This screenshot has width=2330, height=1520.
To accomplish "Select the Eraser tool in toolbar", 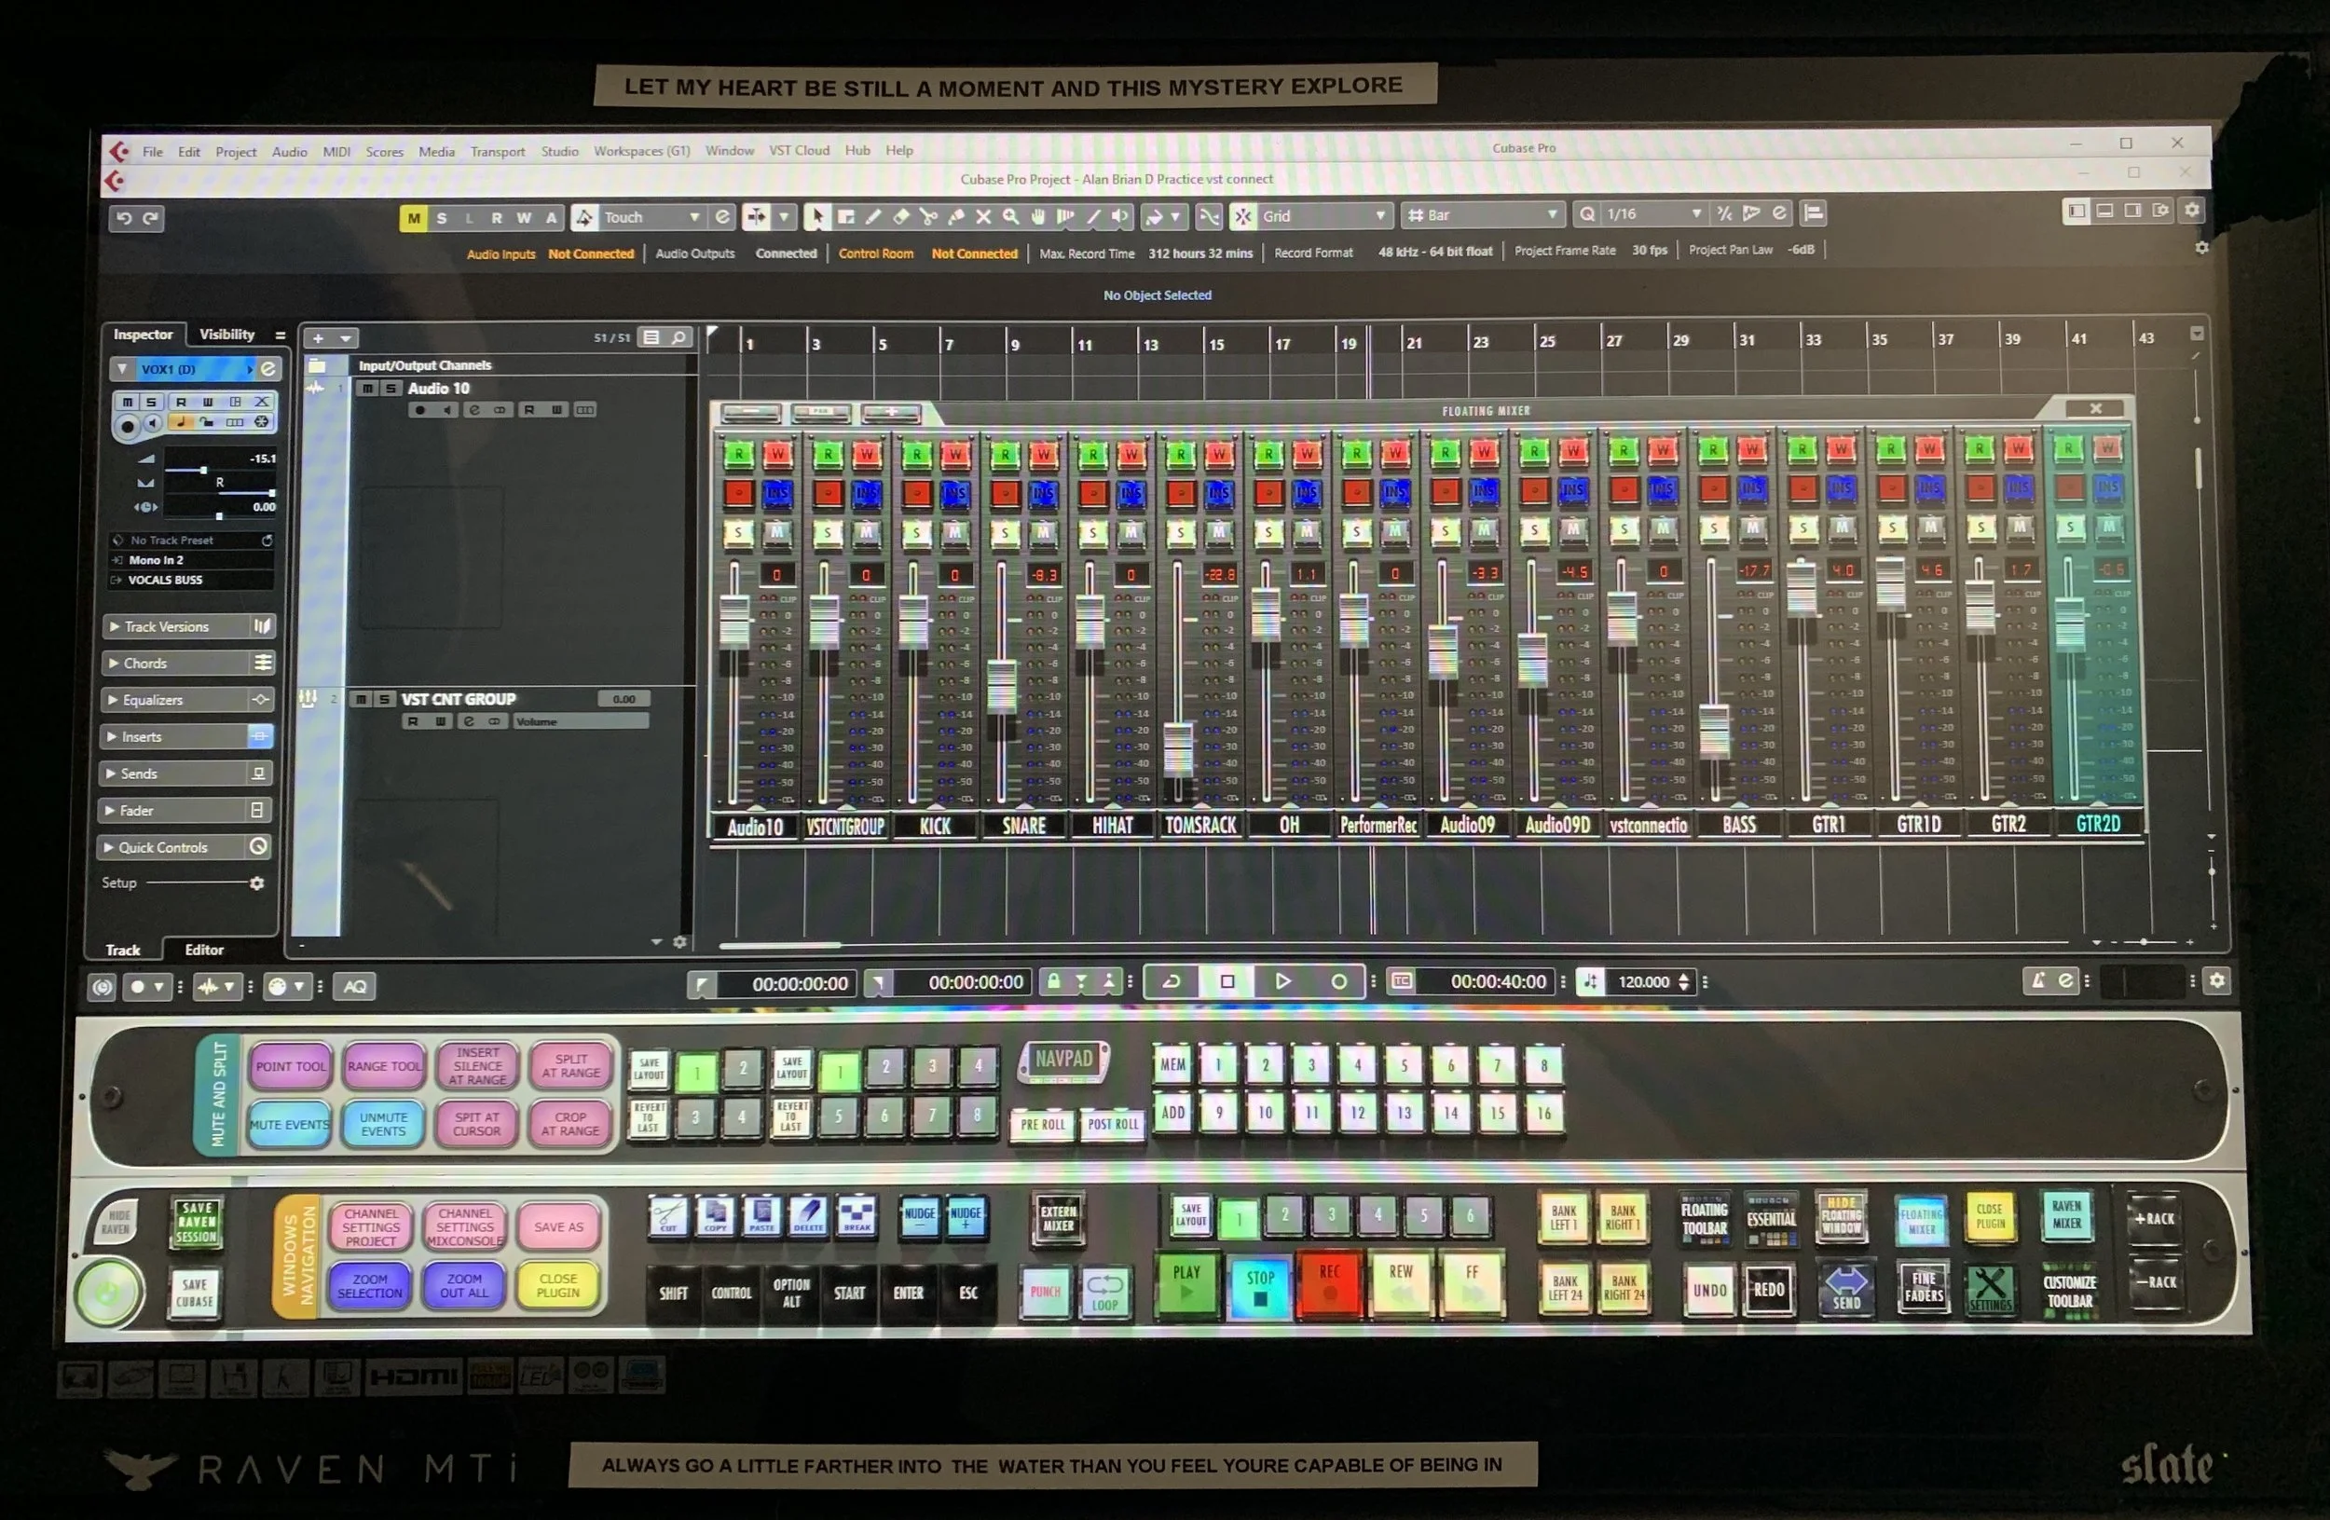I will coord(900,216).
